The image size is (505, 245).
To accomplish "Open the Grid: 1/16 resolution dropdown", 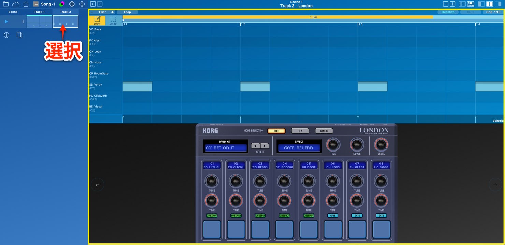I will click(493, 12).
